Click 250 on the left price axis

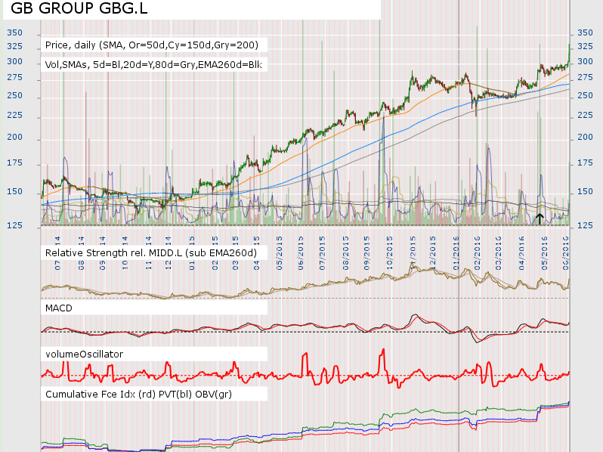[x=14, y=95]
